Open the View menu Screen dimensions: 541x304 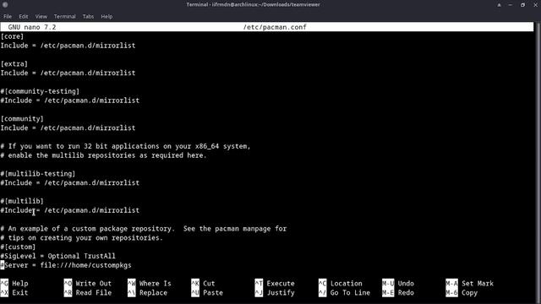tap(41, 16)
